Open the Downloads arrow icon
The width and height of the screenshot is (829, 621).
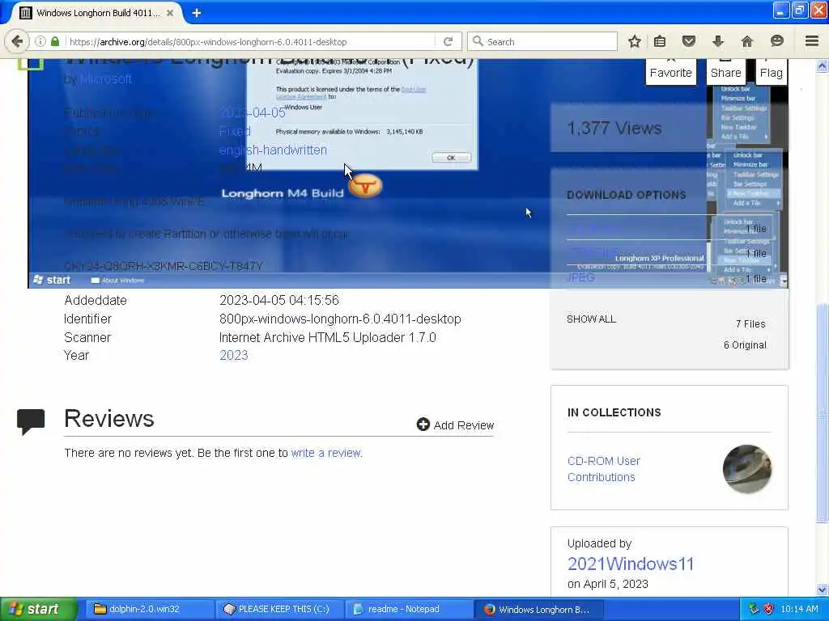pyautogui.click(x=717, y=41)
